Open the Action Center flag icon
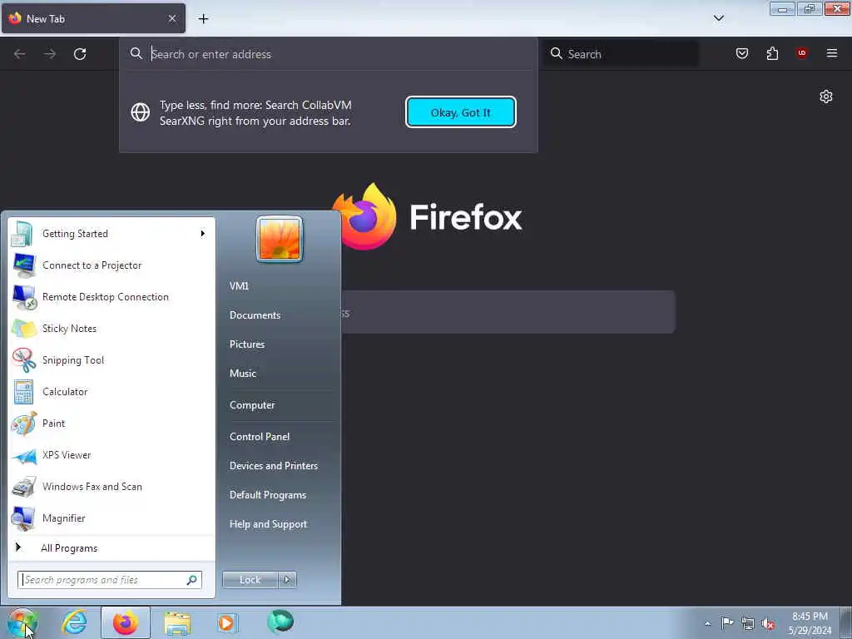This screenshot has height=639, width=852. [x=727, y=623]
